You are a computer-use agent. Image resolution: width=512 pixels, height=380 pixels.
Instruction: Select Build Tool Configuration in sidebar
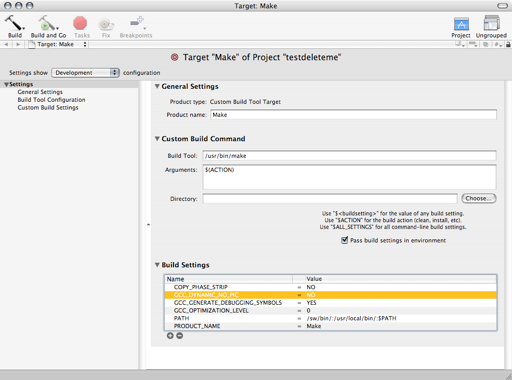pyautogui.click(x=51, y=100)
